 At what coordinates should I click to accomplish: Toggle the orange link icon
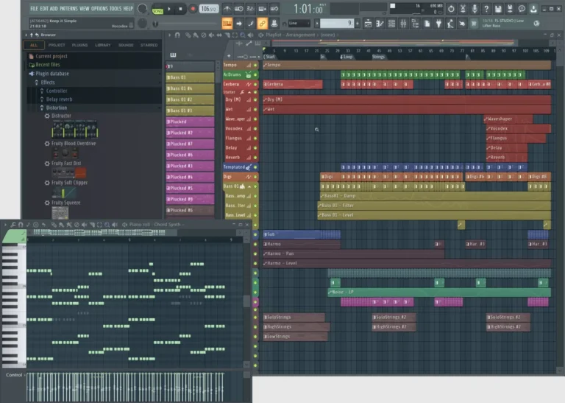coord(263,24)
